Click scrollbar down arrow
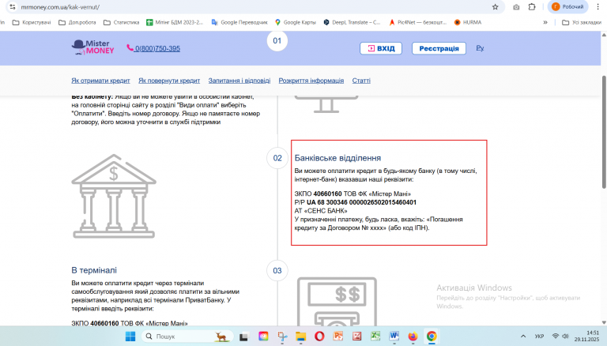Screen dimensions: 607x346 click(604, 322)
